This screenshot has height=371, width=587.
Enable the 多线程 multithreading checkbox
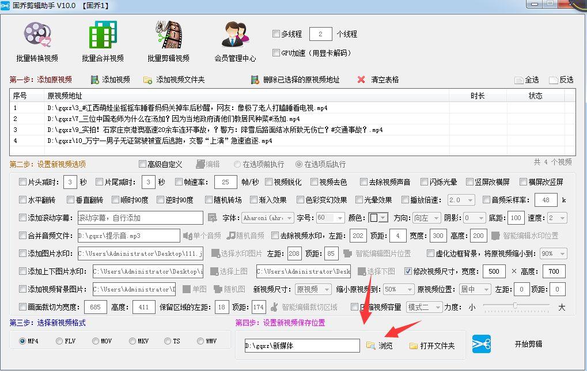pyautogui.click(x=275, y=34)
